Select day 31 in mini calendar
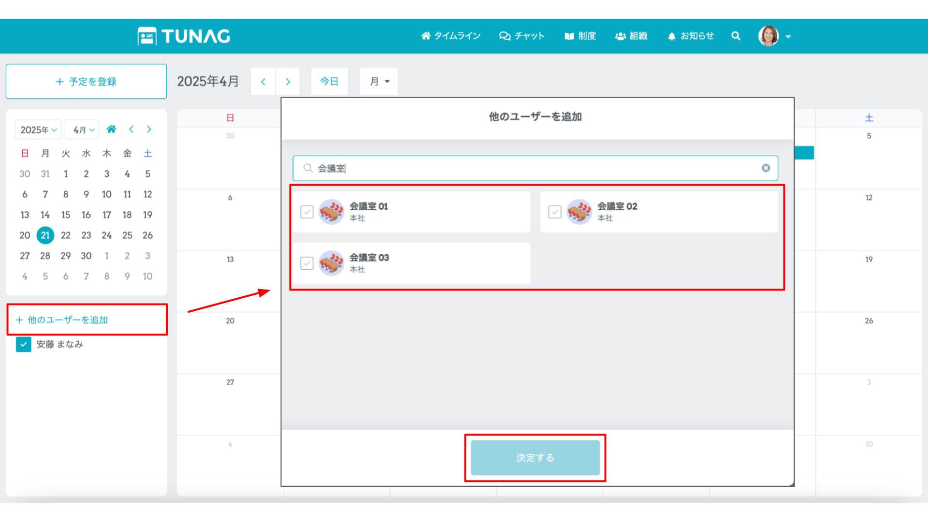The image size is (928, 522). click(45, 174)
